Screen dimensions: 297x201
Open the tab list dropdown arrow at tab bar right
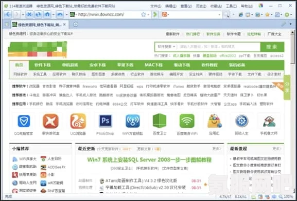pos(290,24)
